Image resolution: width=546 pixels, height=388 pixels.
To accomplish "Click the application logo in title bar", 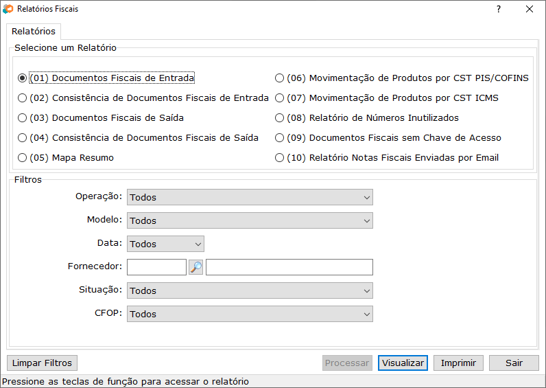I will (x=8, y=10).
